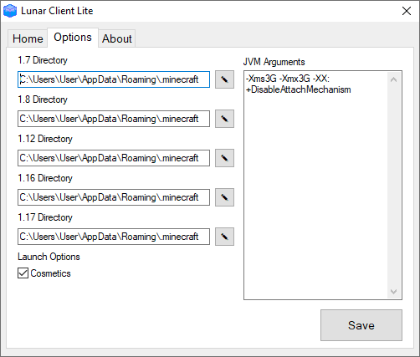Click the pencil edit icon for 1.12 Directory
This screenshot has height=357, width=420.
pos(224,158)
